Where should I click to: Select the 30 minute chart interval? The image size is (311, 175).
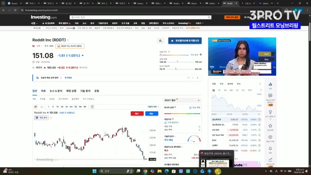[62, 107]
